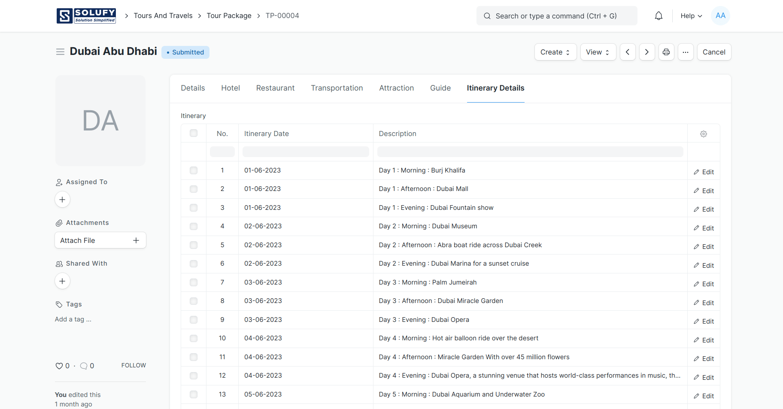The width and height of the screenshot is (783, 409).
Task: Filter by Itinerary Date field
Action: [306, 151]
